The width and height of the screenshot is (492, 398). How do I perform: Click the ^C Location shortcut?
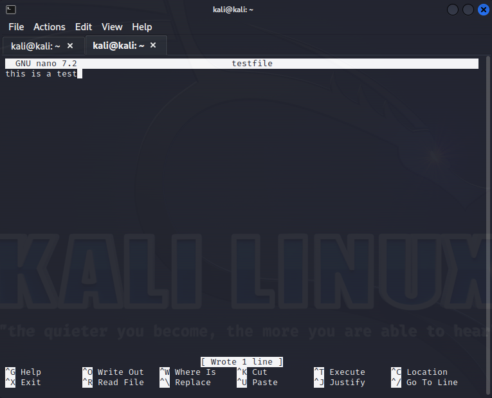click(419, 372)
